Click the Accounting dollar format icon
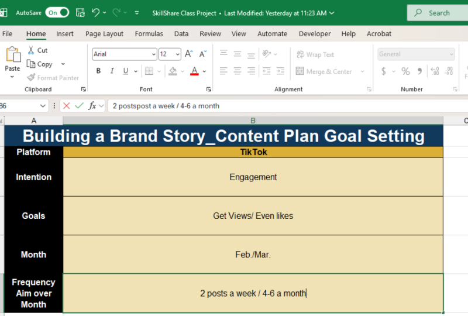The image size is (468, 316). (384, 71)
